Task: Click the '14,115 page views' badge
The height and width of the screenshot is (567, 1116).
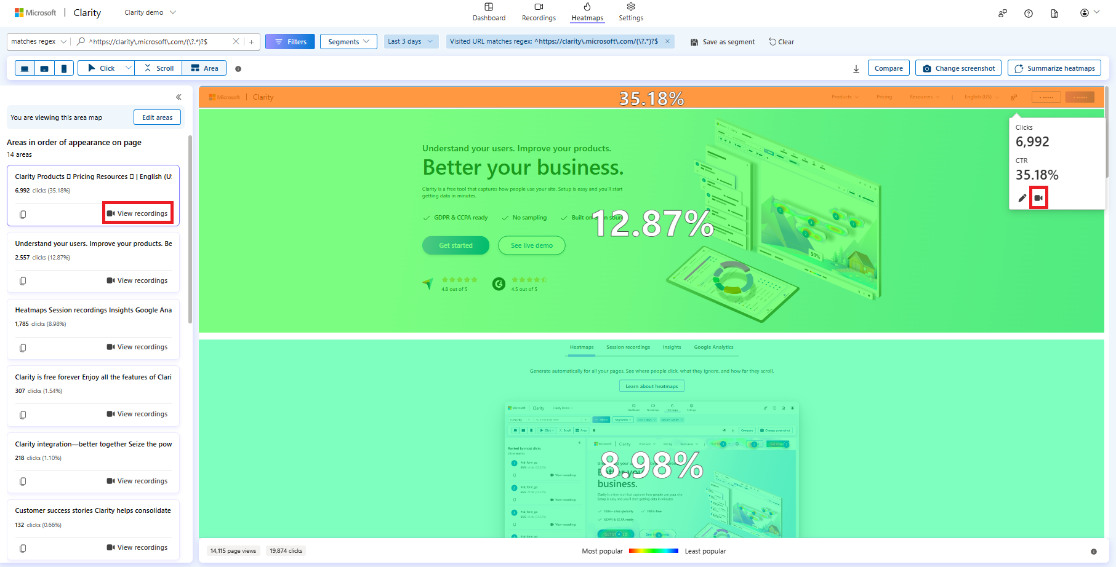Action: pos(233,551)
